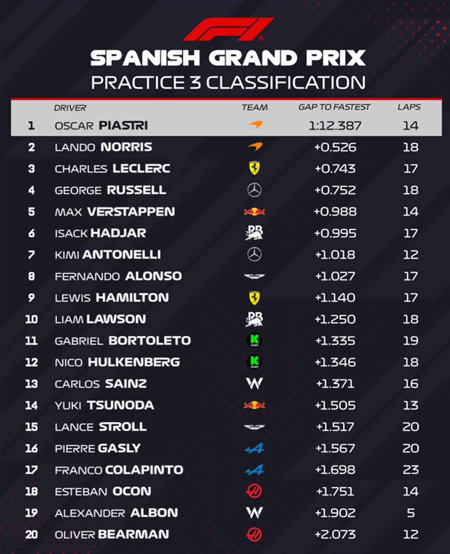Click the Kick Sauber logo in Gabriel Bortoleto's row
The height and width of the screenshot is (554, 450).
click(254, 340)
